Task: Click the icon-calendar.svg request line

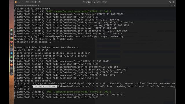Action: [x=71, y=31]
